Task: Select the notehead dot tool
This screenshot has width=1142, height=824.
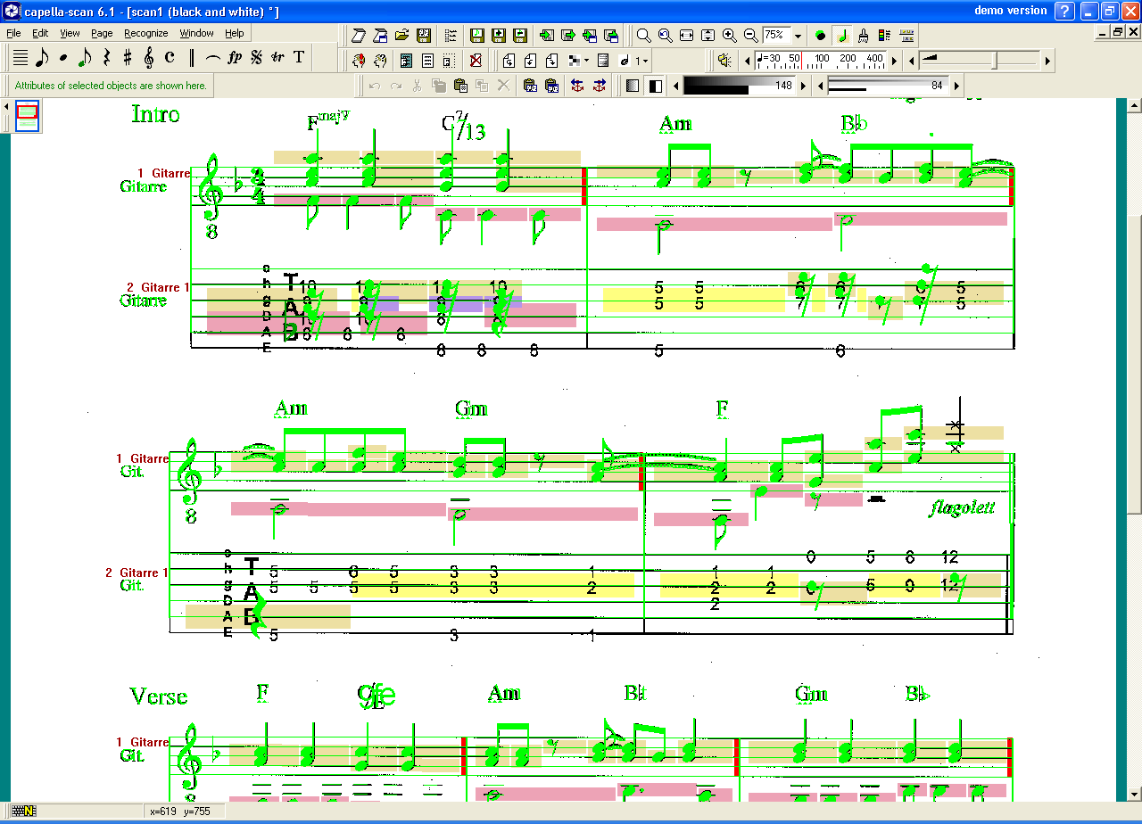Action: tap(63, 58)
